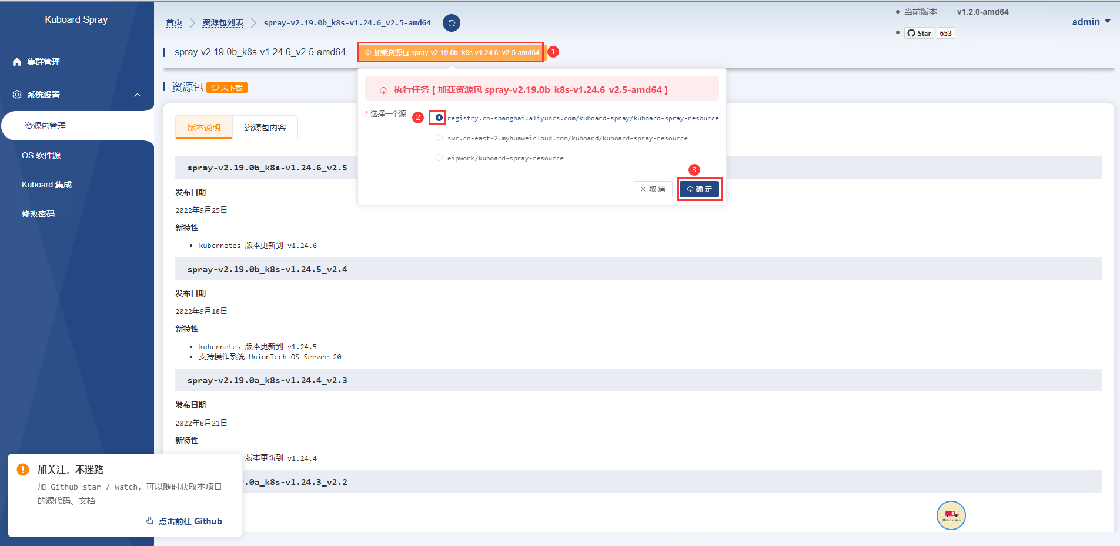Screen dimensions: 1120x546
Task: Open 集群管理 in the sidebar
Action: pyautogui.click(x=77, y=62)
